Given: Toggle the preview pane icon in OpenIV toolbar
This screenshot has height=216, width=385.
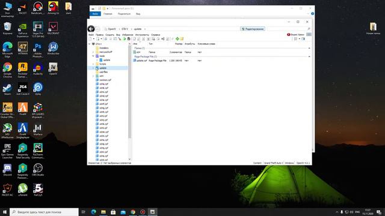Looking at the screenshot, I should tap(303, 39).
